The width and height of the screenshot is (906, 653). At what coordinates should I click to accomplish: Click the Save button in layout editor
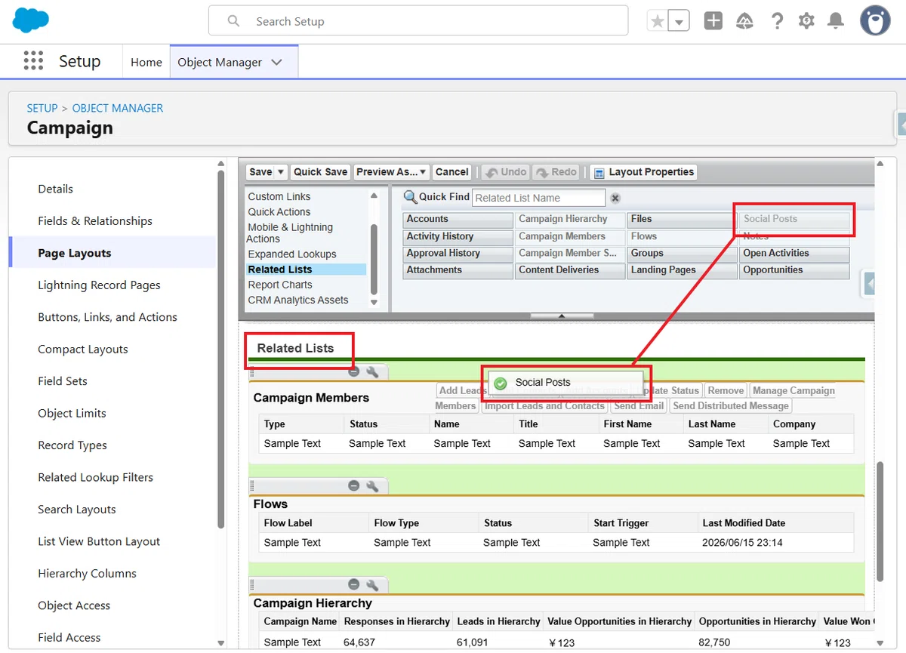pos(260,172)
